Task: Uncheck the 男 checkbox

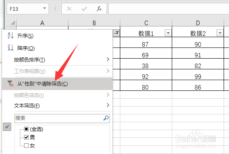Action: click(26, 137)
